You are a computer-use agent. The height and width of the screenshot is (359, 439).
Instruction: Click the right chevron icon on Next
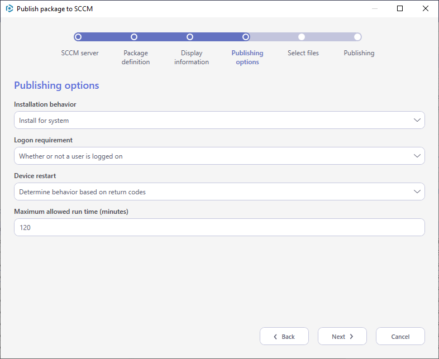click(x=351, y=337)
